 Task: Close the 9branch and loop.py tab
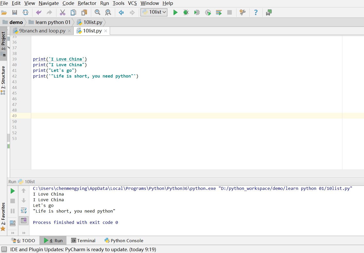click(69, 31)
